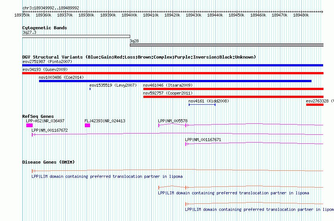Click the 189350k ruler tick label
Screen dimensions: 334x221
pos(22,15)
